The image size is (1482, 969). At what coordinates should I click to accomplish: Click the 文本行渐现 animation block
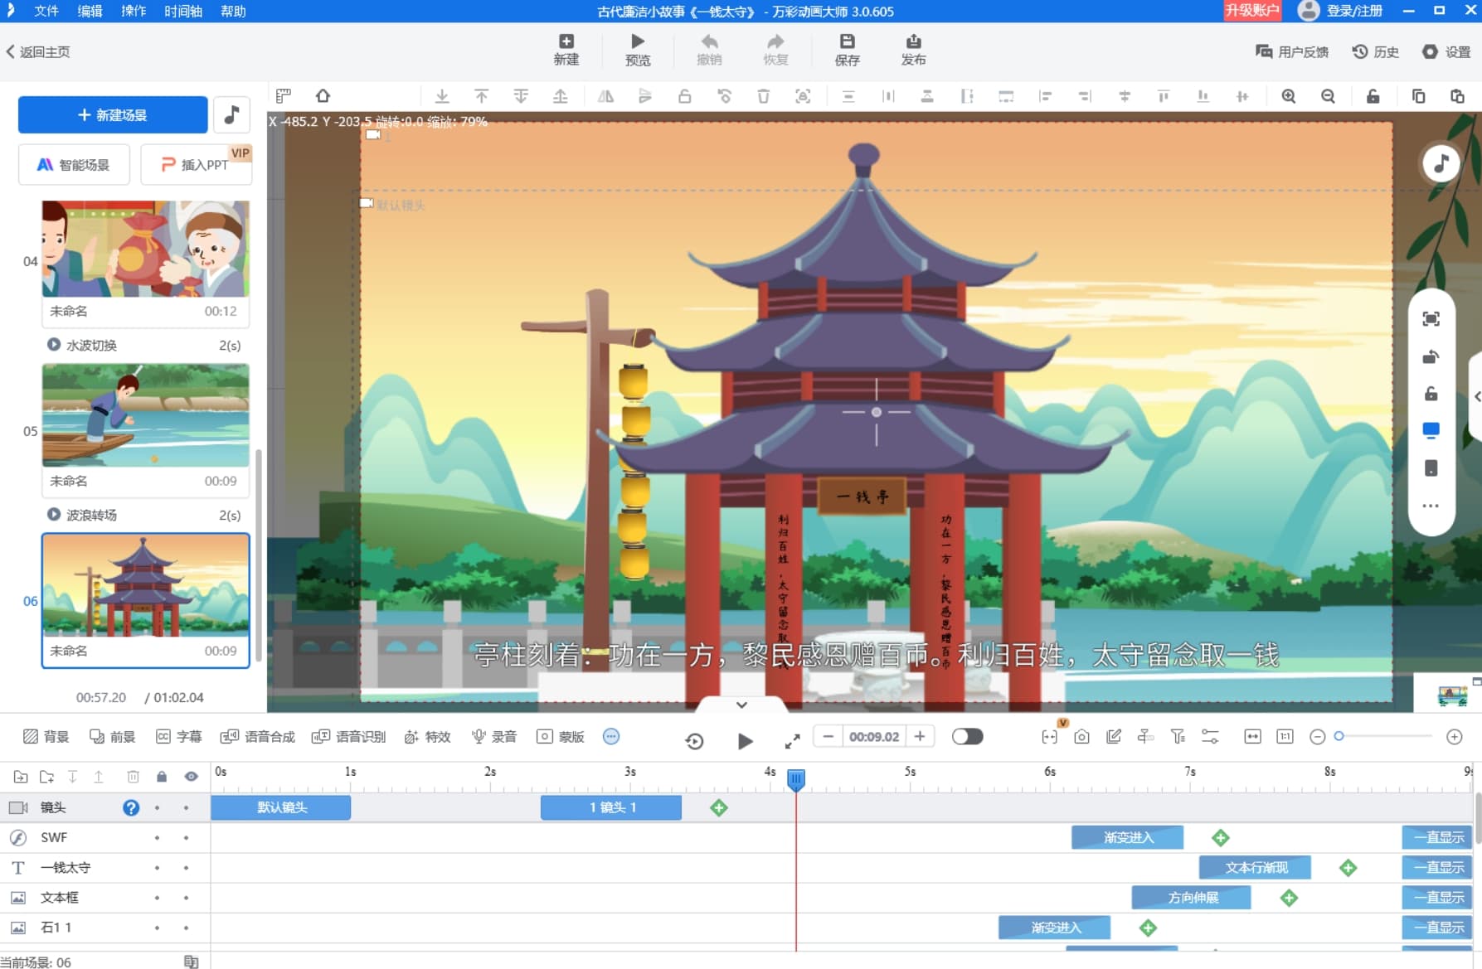(x=1255, y=867)
